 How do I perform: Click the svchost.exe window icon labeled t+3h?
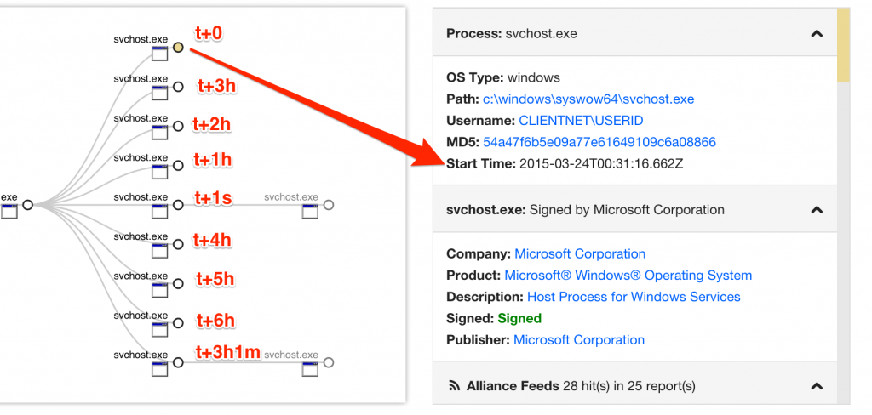point(158,94)
